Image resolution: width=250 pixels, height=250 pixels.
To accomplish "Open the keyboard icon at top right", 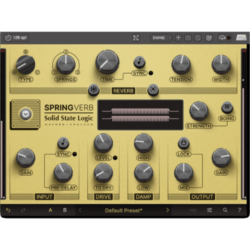I will pyautogui.click(x=241, y=37).
